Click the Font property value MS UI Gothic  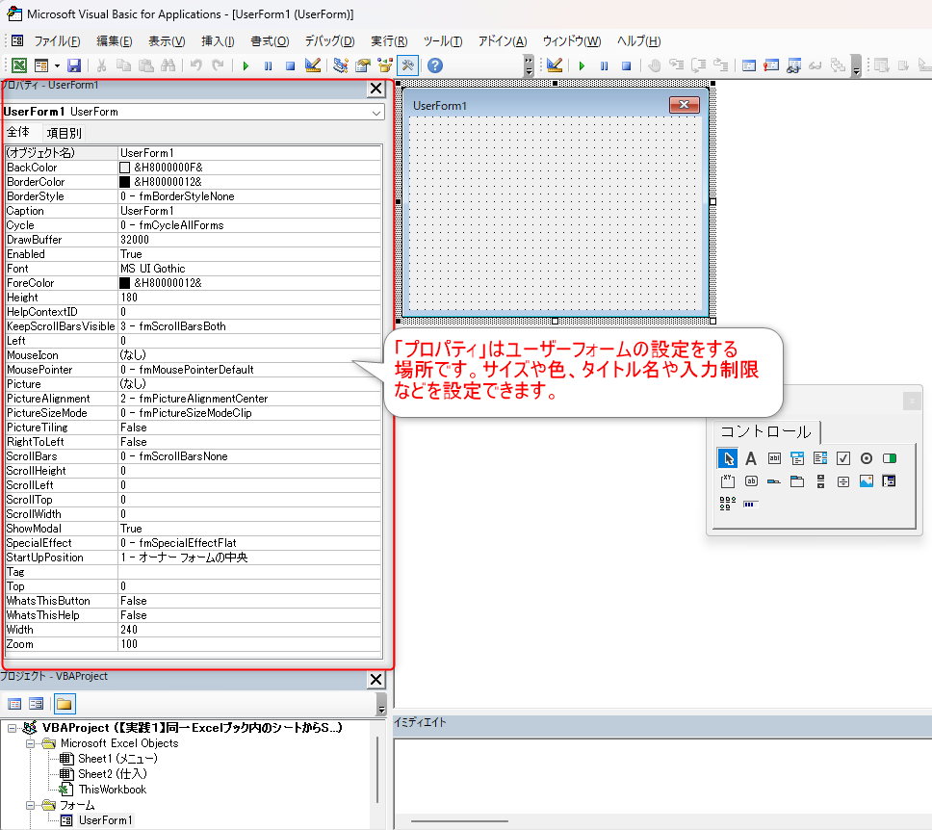click(249, 269)
